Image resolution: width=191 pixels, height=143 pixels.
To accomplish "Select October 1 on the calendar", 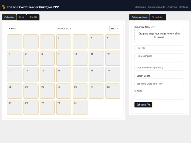I will click(x=47, y=42).
